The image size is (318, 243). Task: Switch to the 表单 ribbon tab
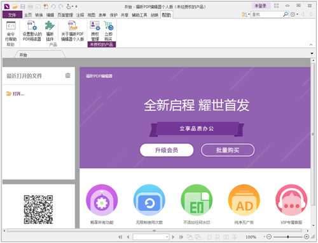point(102,15)
